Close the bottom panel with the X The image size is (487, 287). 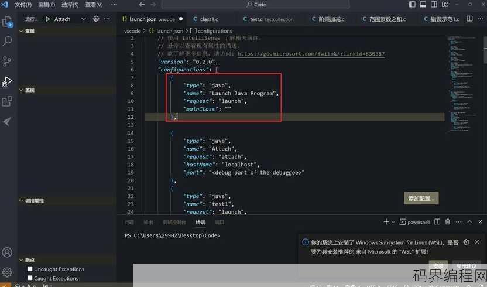click(x=480, y=222)
